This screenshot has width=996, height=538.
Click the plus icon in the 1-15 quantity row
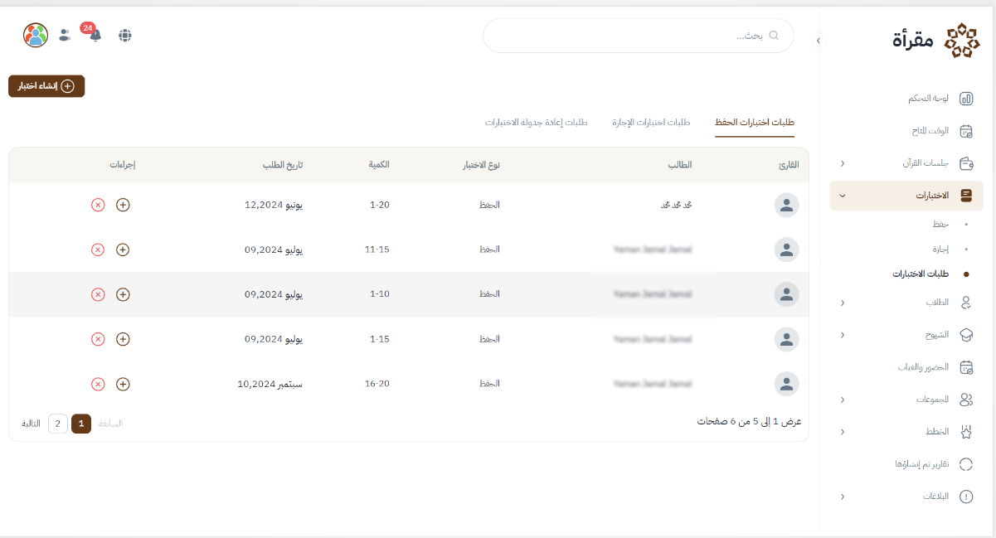(123, 339)
